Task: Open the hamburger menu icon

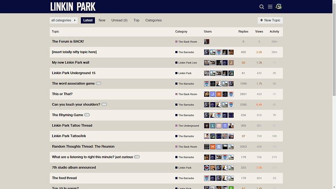Action: (270, 7)
